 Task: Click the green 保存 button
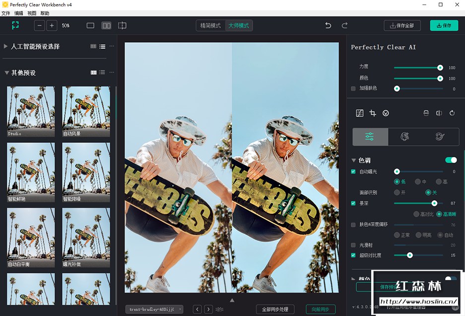click(x=444, y=25)
